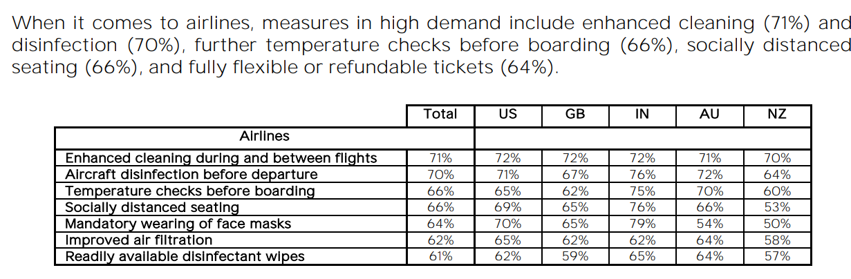Select the NZ column header cell

click(777, 115)
